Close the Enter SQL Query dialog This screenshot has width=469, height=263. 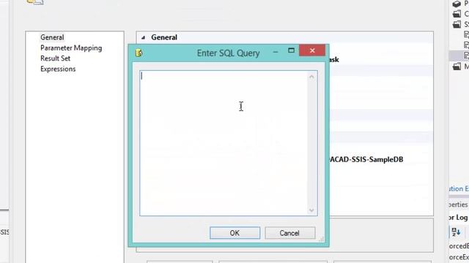click(x=312, y=50)
